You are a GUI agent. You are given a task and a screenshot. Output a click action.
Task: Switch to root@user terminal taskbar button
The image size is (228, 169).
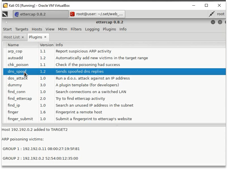point(97,14)
